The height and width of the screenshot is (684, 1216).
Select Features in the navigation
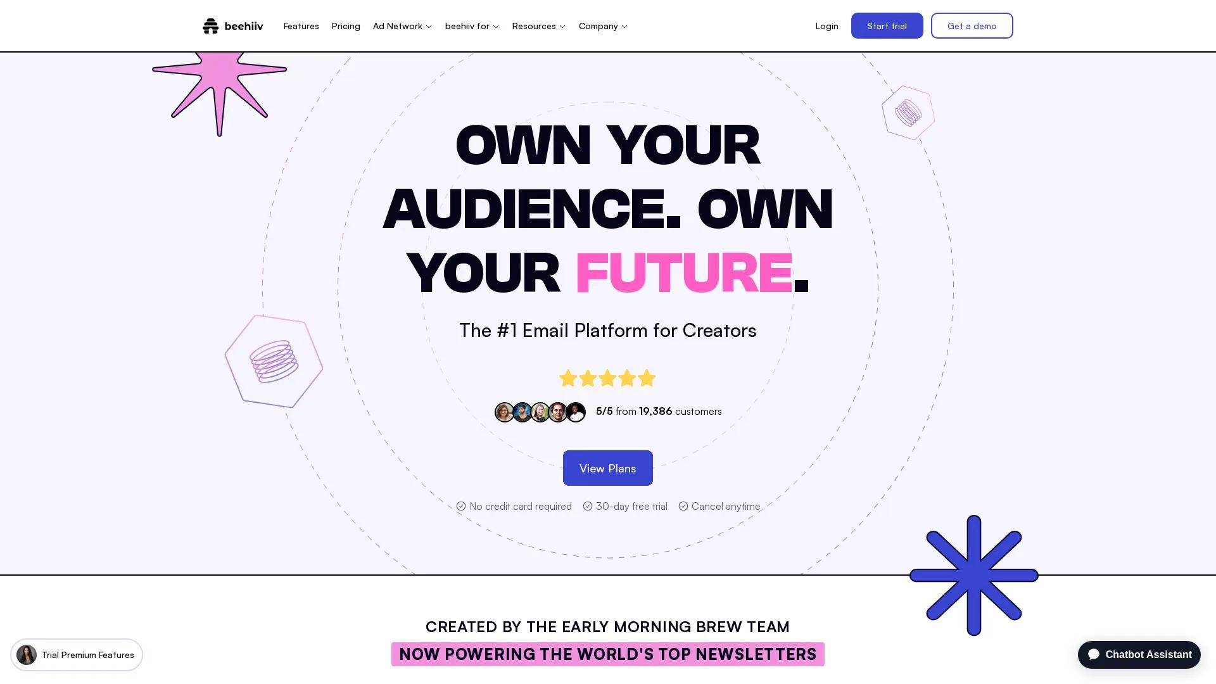tap(301, 26)
